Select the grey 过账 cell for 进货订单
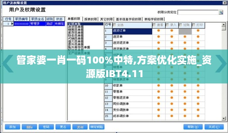Image resolution: width=228 pixels, height=133 pixels. tap(185, 32)
